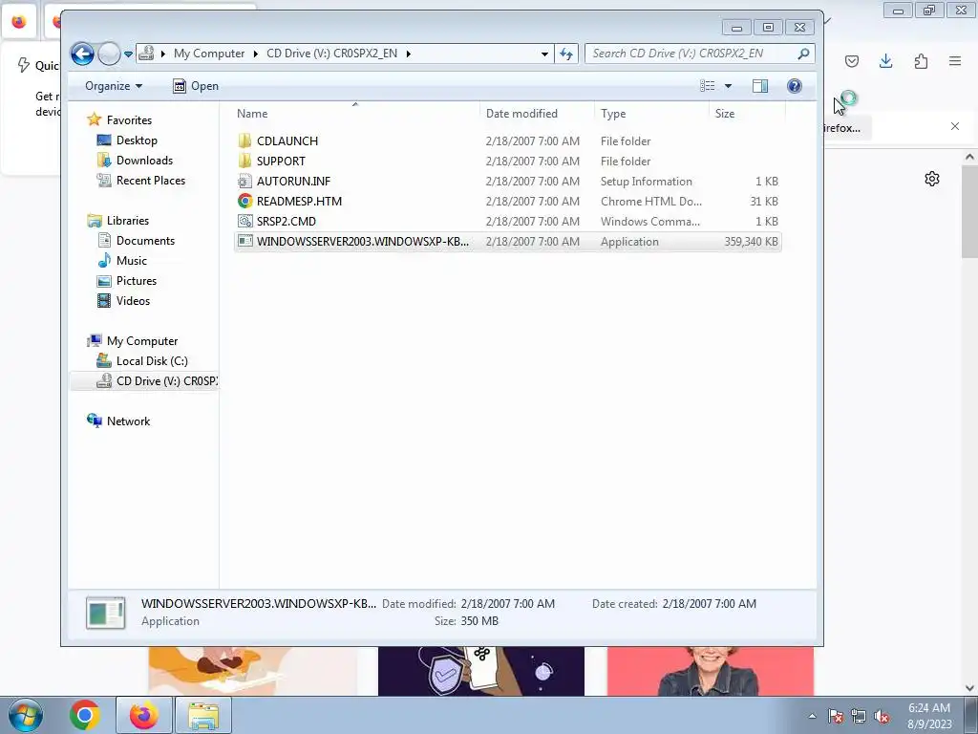Open Videos library
This screenshot has height=734, width=978.
tap(134, 300)
